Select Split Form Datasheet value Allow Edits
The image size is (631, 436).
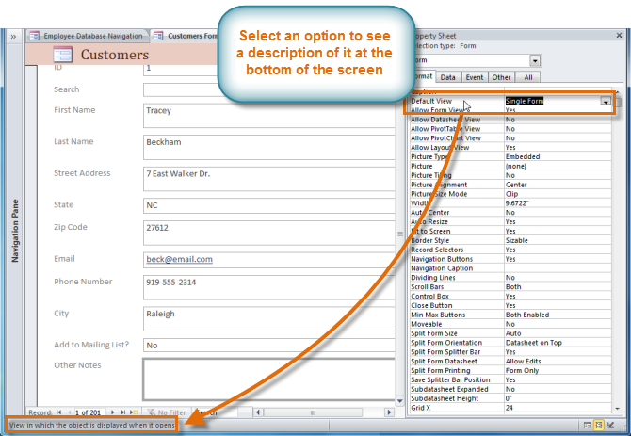(x=558, y=362)
